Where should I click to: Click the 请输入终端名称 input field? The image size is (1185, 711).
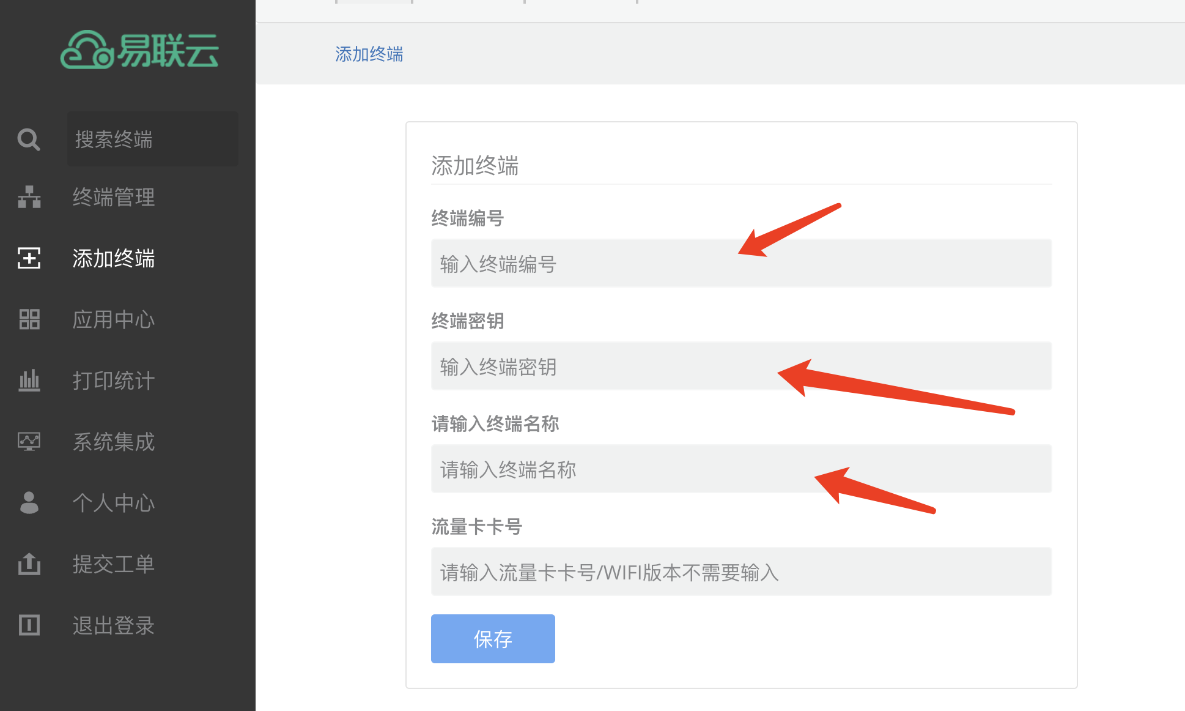click(741, 469)
